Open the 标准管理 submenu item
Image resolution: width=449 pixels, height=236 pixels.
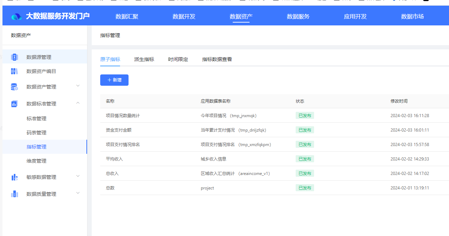36,119
